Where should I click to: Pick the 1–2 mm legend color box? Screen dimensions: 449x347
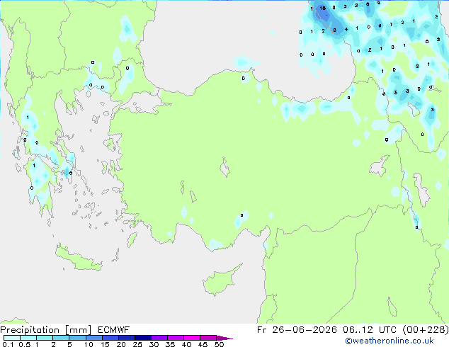tap(45, 338)
